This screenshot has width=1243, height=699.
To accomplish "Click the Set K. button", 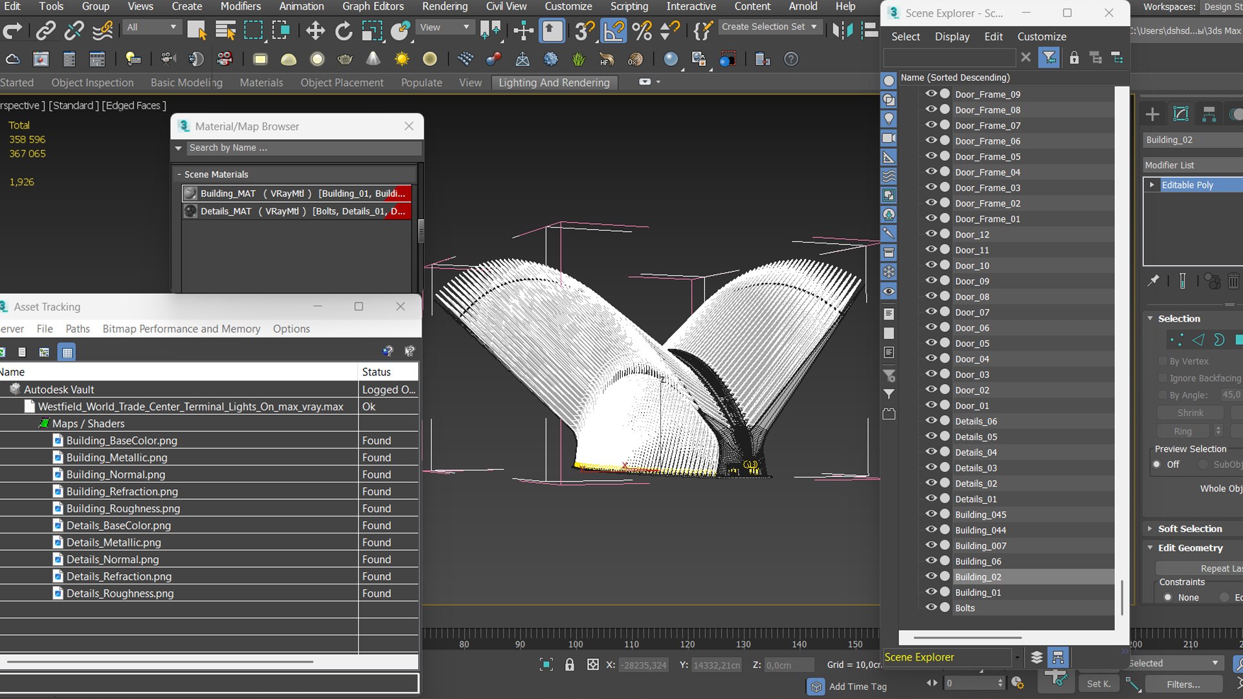I will pos(1099,684).
